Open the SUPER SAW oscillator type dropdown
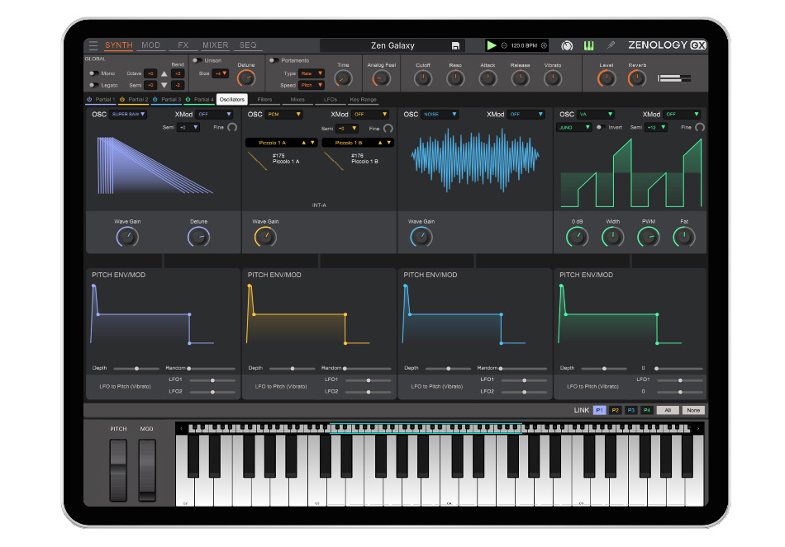This screenshot has width=785, height=547. click(x=128, y=115)
